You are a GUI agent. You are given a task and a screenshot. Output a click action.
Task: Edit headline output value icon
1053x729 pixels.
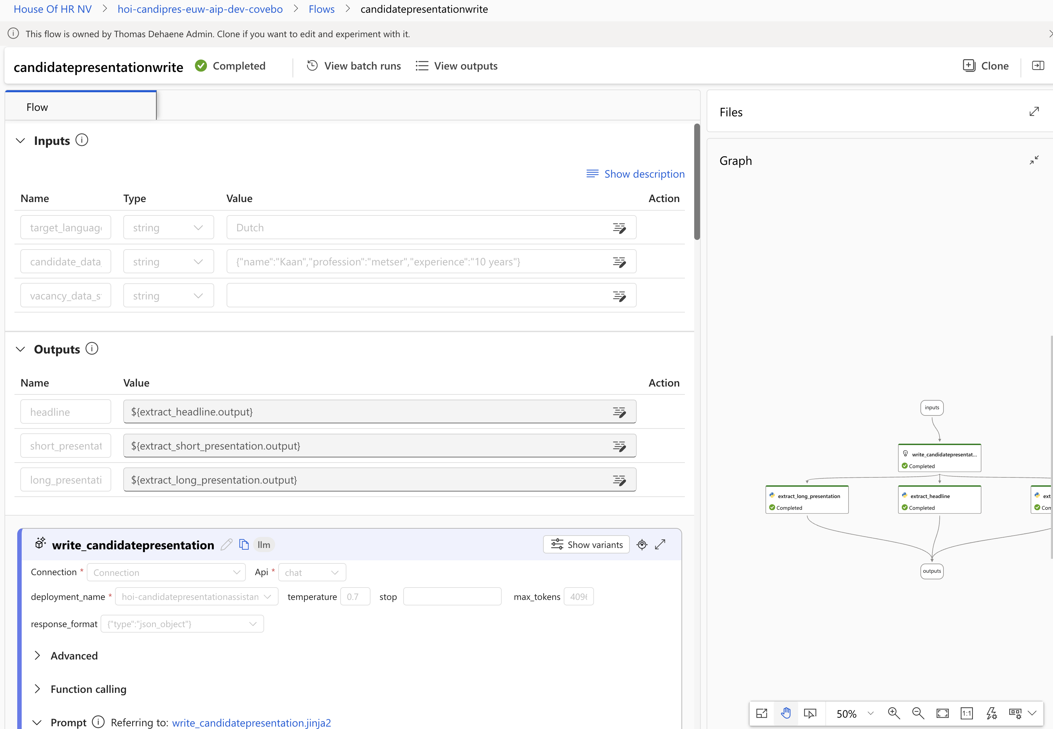tap(619, 412)
